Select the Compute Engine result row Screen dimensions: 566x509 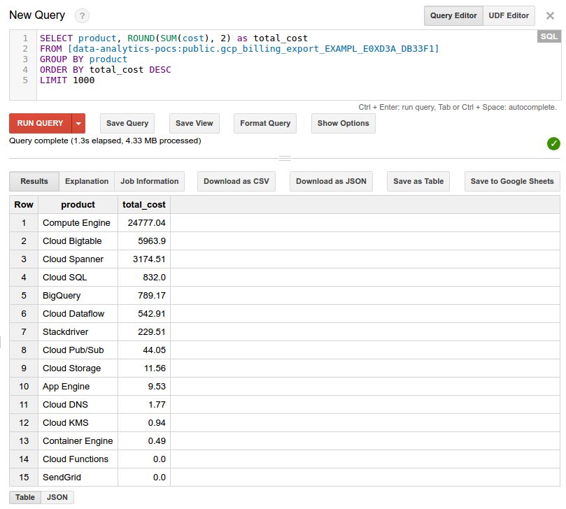(285, 222)
